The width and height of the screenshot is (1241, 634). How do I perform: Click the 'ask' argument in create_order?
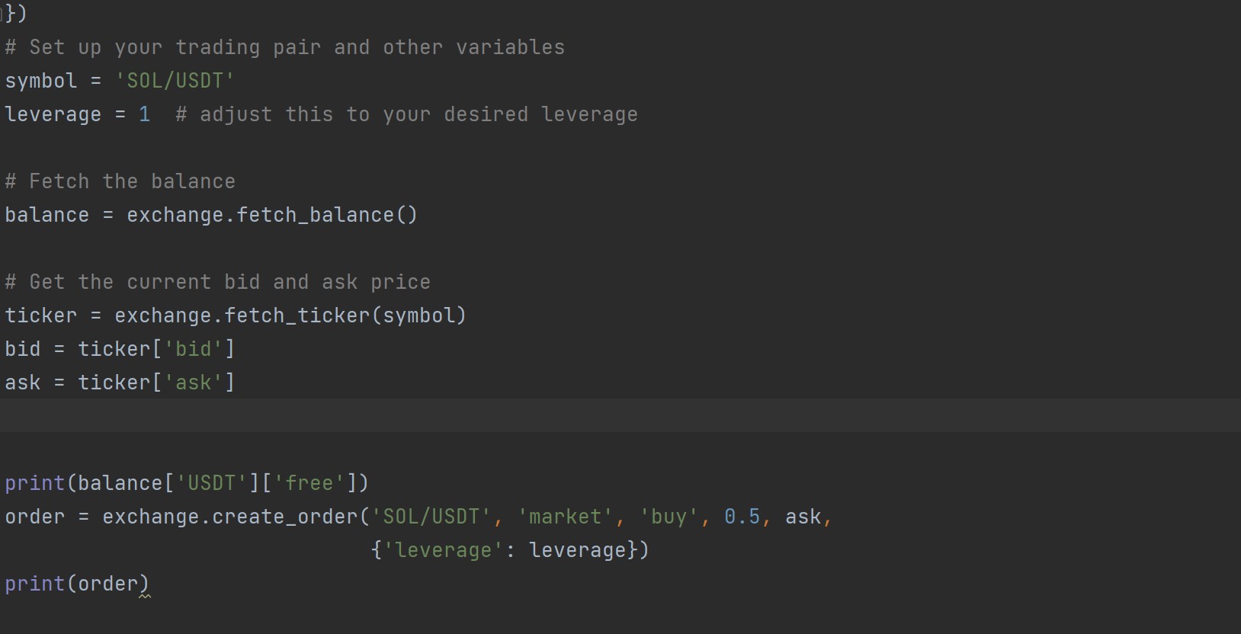click(x=803, y=517)
